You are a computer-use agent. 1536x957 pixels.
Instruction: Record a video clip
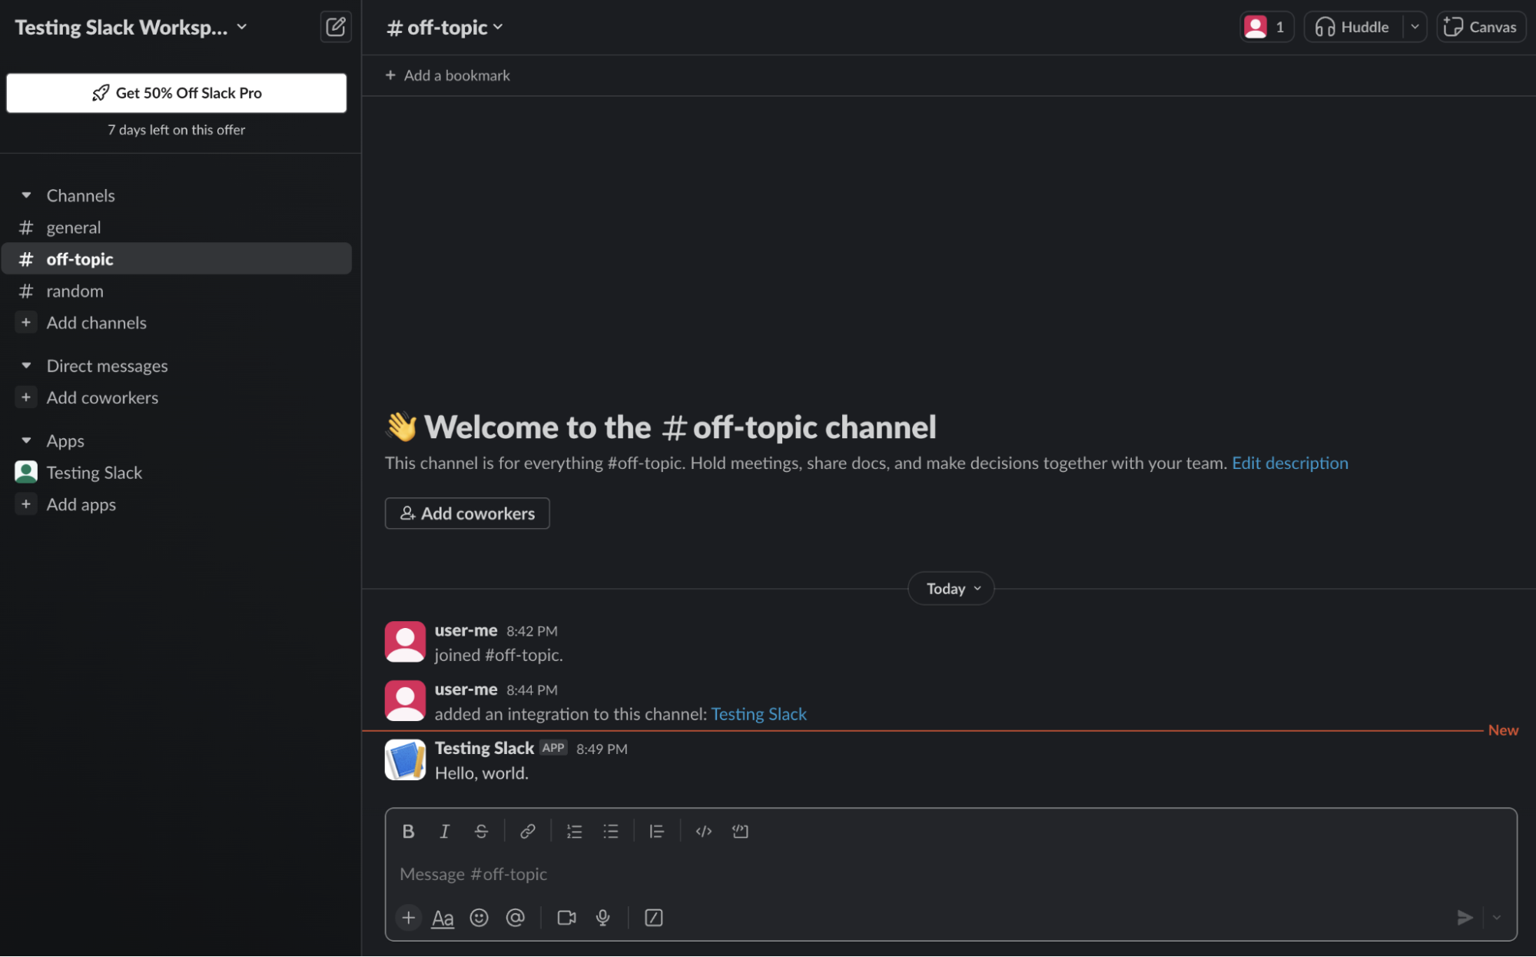(x=566, y=917)
